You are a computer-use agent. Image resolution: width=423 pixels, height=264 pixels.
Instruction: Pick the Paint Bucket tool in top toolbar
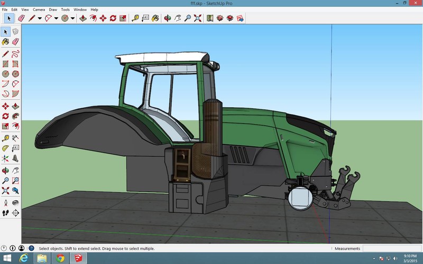[155, 18]
